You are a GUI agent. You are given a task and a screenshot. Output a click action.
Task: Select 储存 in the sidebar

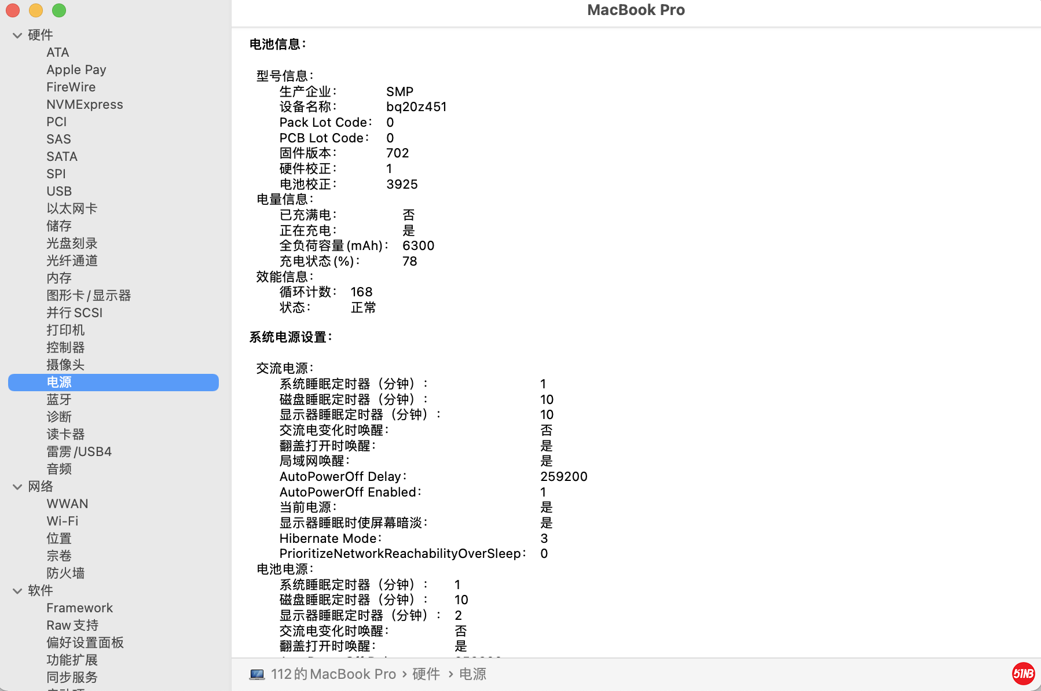tap(59, 226)
